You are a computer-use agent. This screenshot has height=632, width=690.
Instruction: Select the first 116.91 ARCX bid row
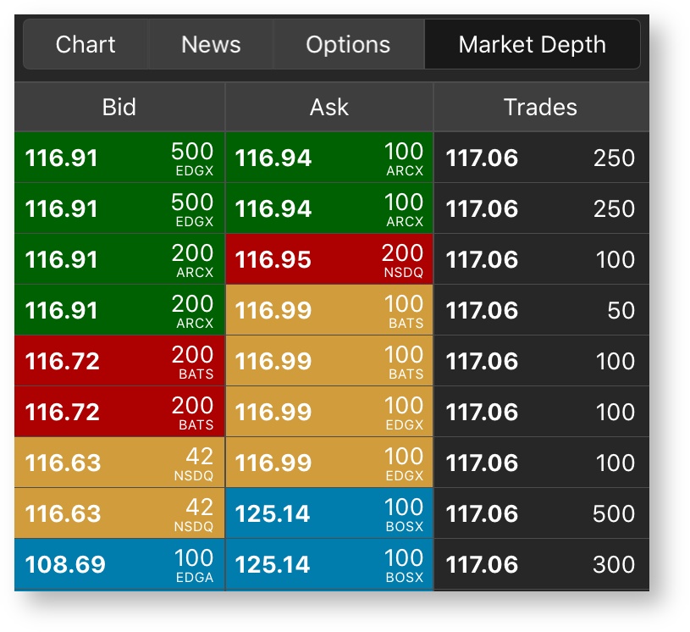click(119, 259)
